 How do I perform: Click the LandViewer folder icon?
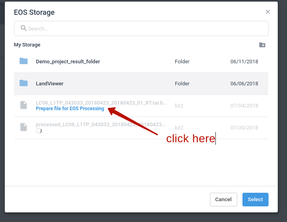(x=24, y=83)
